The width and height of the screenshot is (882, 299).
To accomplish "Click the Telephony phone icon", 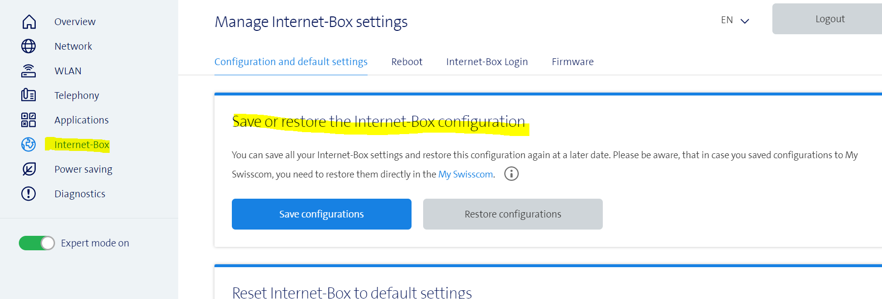I will [x=28, y=95].
